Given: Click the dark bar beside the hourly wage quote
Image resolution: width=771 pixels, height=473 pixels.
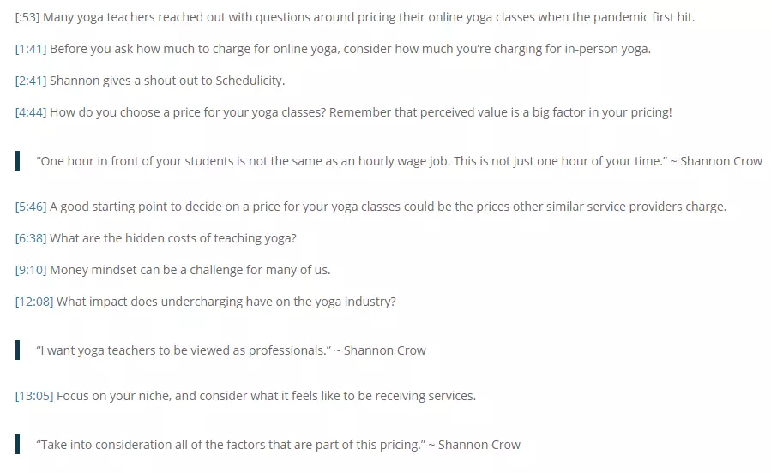Looking at the screenshot, I should 18,161.
